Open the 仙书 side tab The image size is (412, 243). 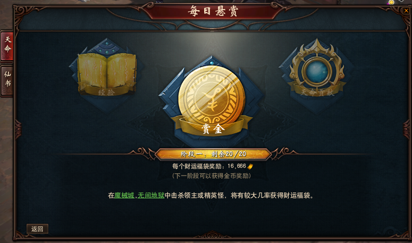(7, 80)
